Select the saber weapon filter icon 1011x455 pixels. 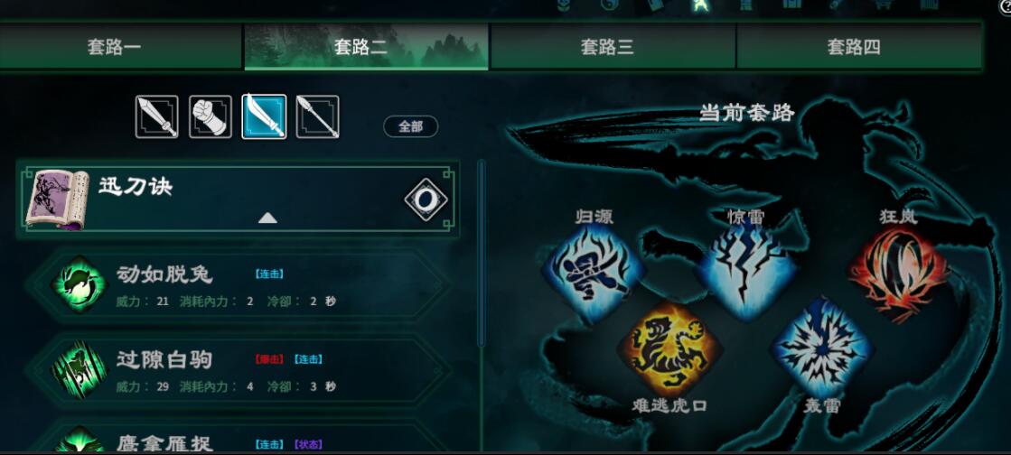[264, 116]
